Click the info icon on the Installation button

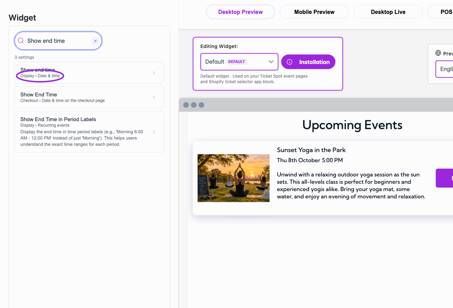pyautogui.click(x=290, y=62)
